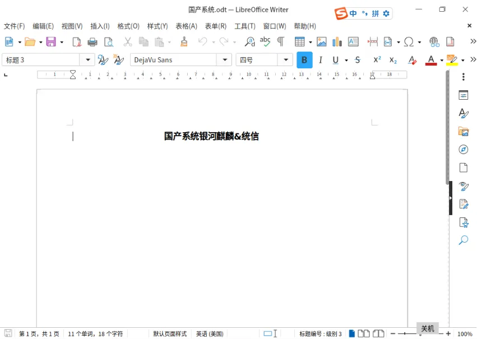Expand the DejaVu Sans font name dropdown

[x=225, y=59]
